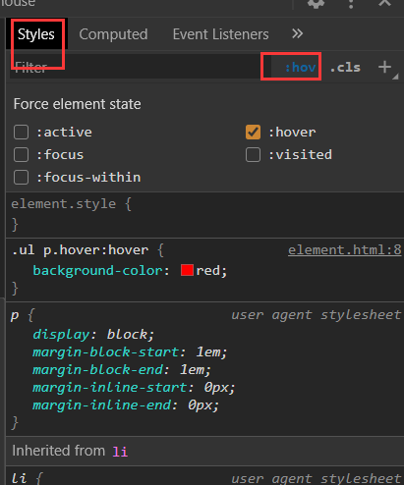This screenshot has height=485, width=404.
Task: Show more tabs with the chevron
Action: [x=297, y=33]
